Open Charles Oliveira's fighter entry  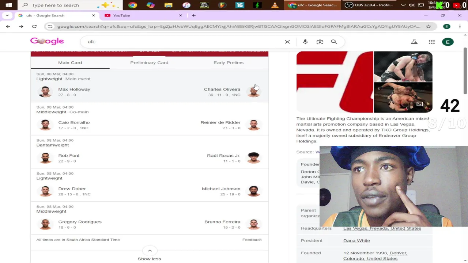tap(222, 89)
